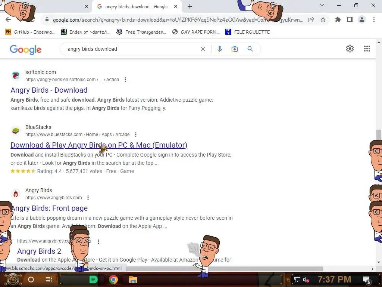Image resolution: width=382 pixels, height=287 pixels.
Task: Click the Angry Birds red bird favicon
Action: [x=16, y=194]
